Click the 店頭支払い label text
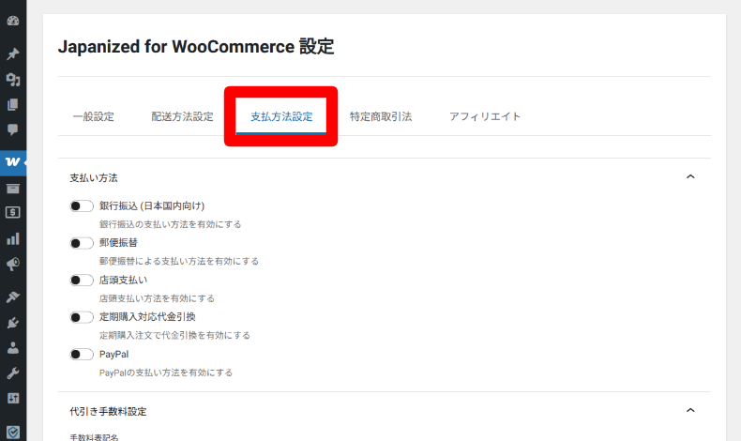The height and width of the screenshot is (441, 741). pyautogui.click(x=123, y=281)
